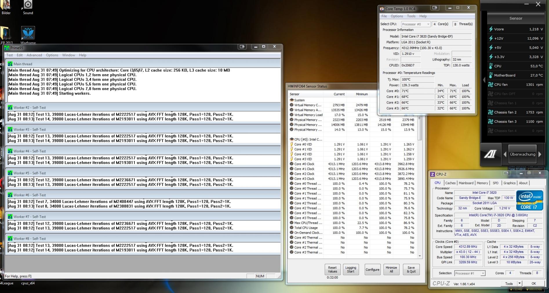Click the Worker #3 Self-Test window icon
The height and width of the screenshot is (293, 549).
tap(10, 129)
